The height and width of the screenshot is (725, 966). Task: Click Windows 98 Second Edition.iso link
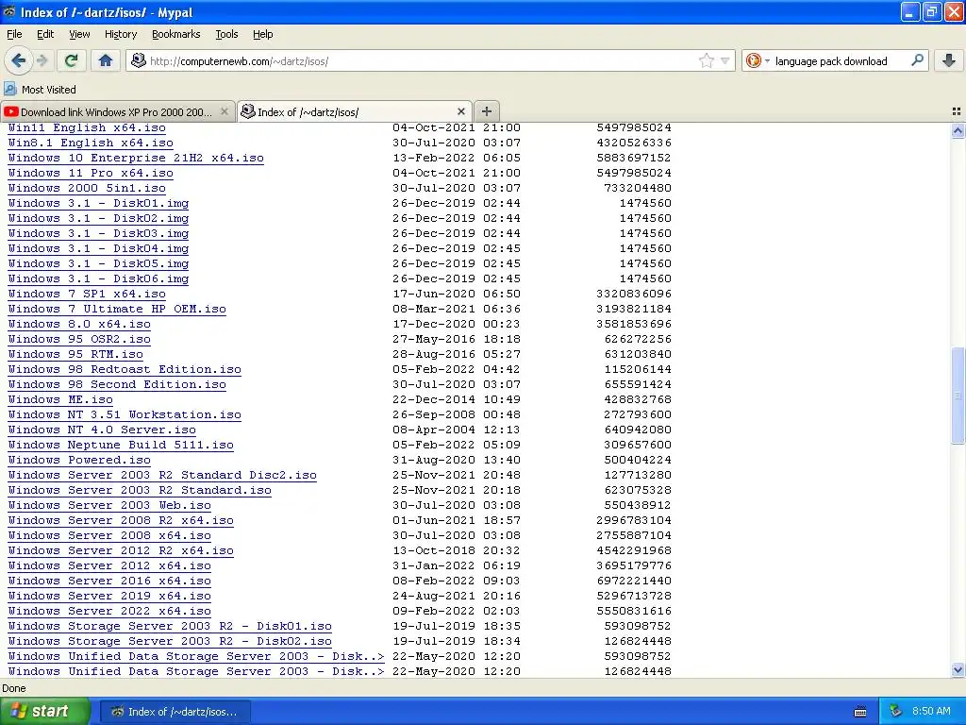(117, 384)
